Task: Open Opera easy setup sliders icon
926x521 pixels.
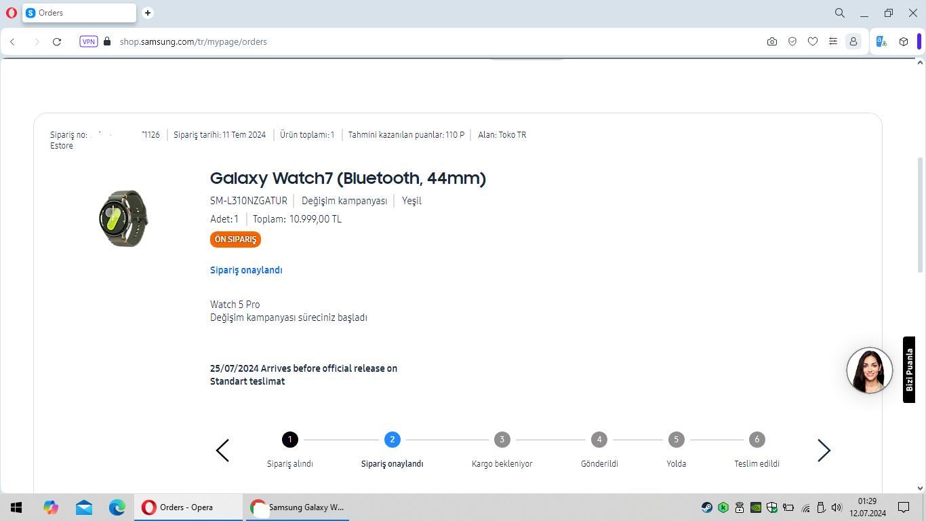Action: point(833,41)
